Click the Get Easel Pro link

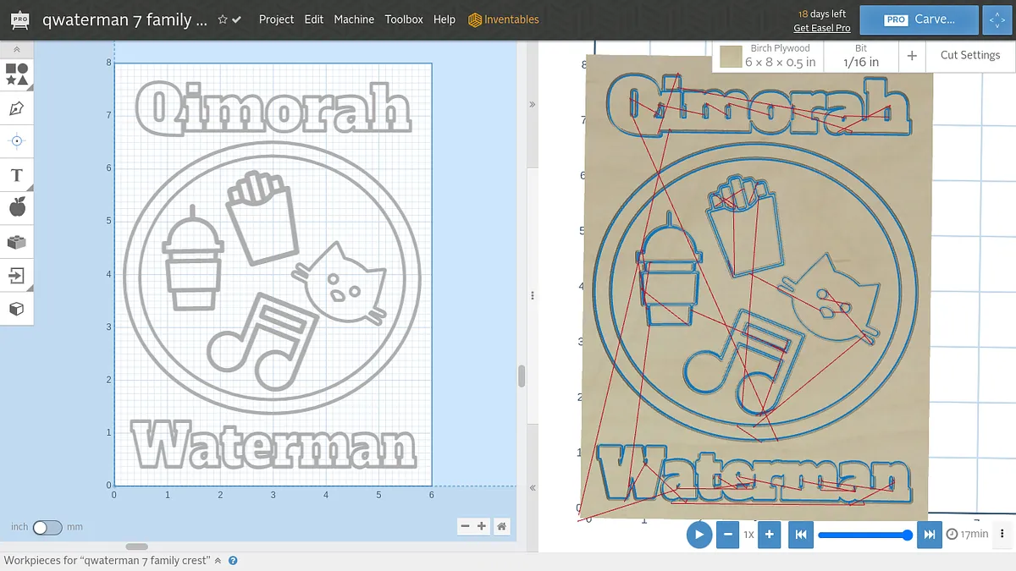[x=821, y=28]
